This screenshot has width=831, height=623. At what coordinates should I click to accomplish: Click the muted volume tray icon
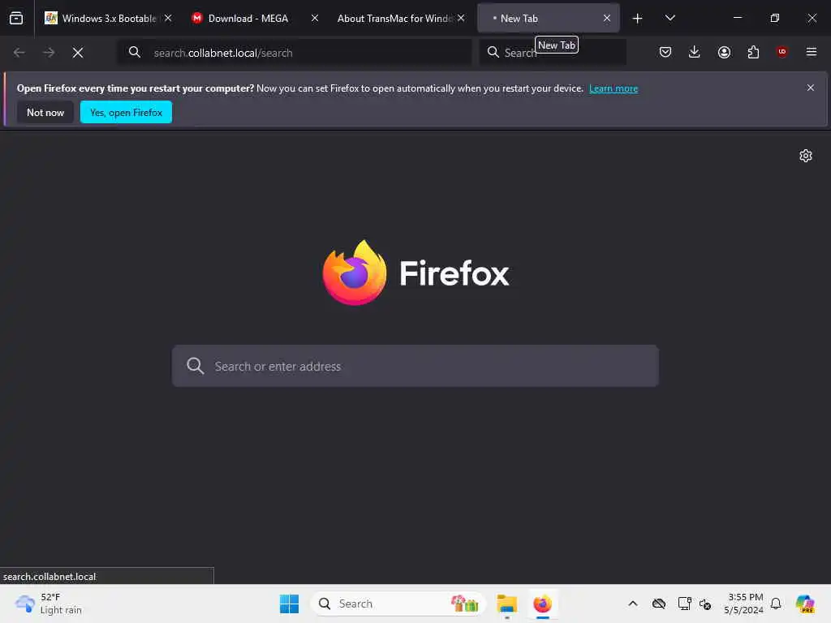705,604
